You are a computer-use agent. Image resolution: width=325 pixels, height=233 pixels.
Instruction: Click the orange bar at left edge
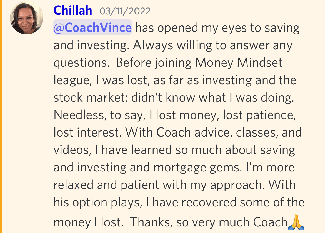coord(1,116)
